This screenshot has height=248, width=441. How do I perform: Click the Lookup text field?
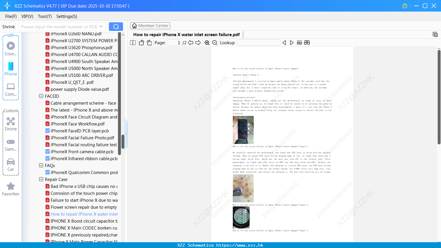(x=258, y=43)
